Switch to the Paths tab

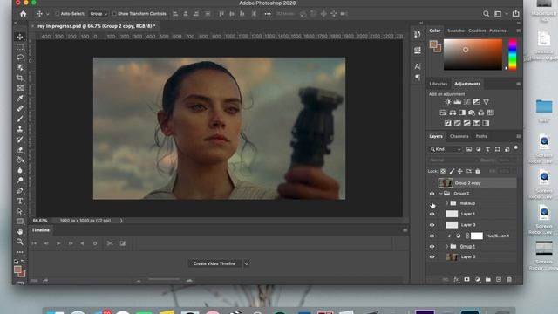click(481, 136)
